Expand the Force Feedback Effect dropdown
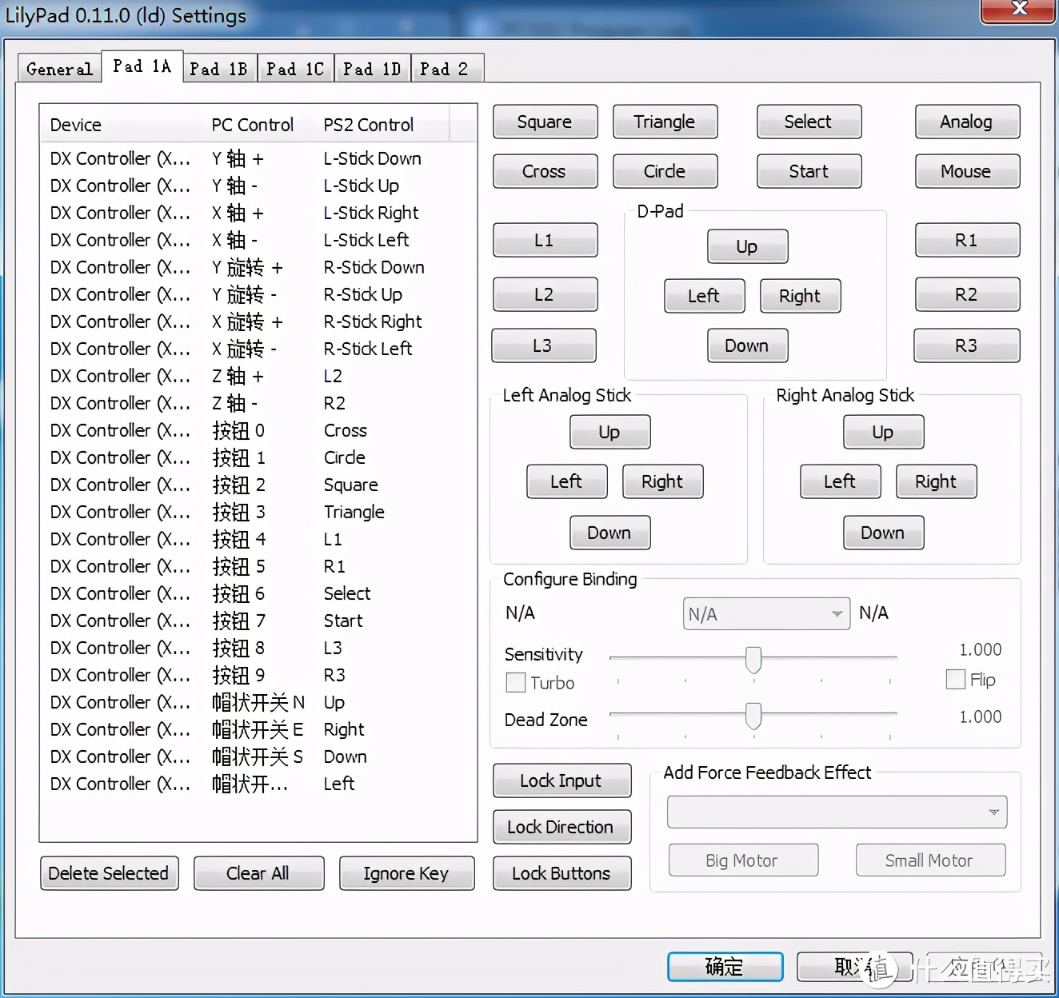 (836, 812)
